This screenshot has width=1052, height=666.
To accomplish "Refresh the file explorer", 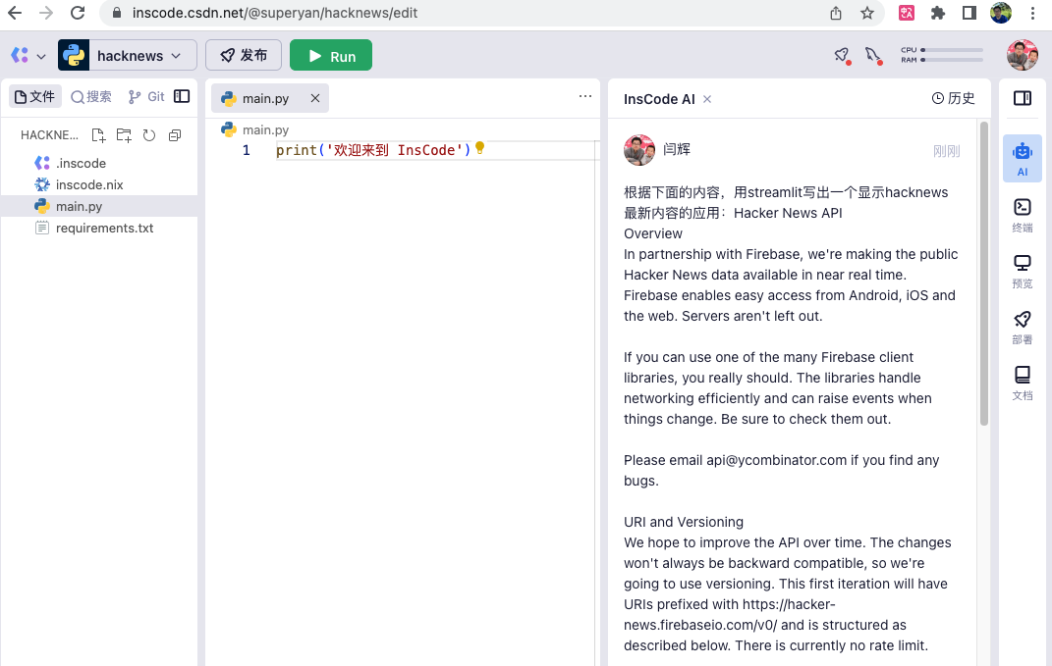I will (149, 135).
